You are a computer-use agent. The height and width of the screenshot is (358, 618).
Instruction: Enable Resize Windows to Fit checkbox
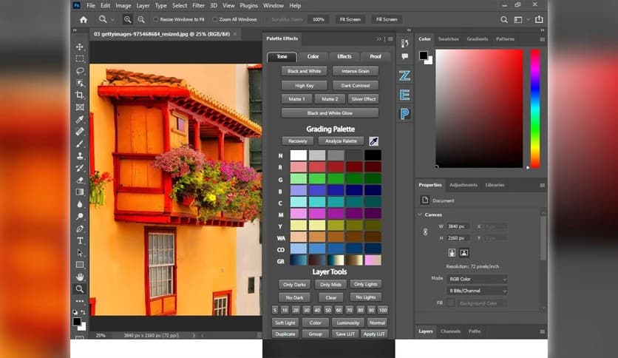pos(155,19)
